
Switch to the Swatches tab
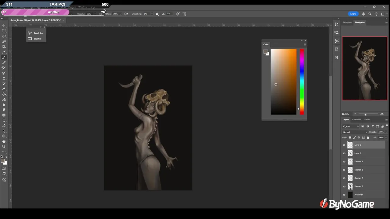click(x=347, y=22)
